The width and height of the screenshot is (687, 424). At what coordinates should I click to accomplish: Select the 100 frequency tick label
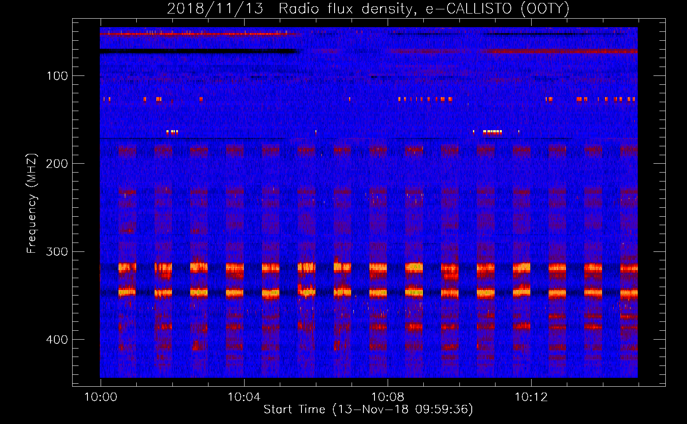[57, 76]
